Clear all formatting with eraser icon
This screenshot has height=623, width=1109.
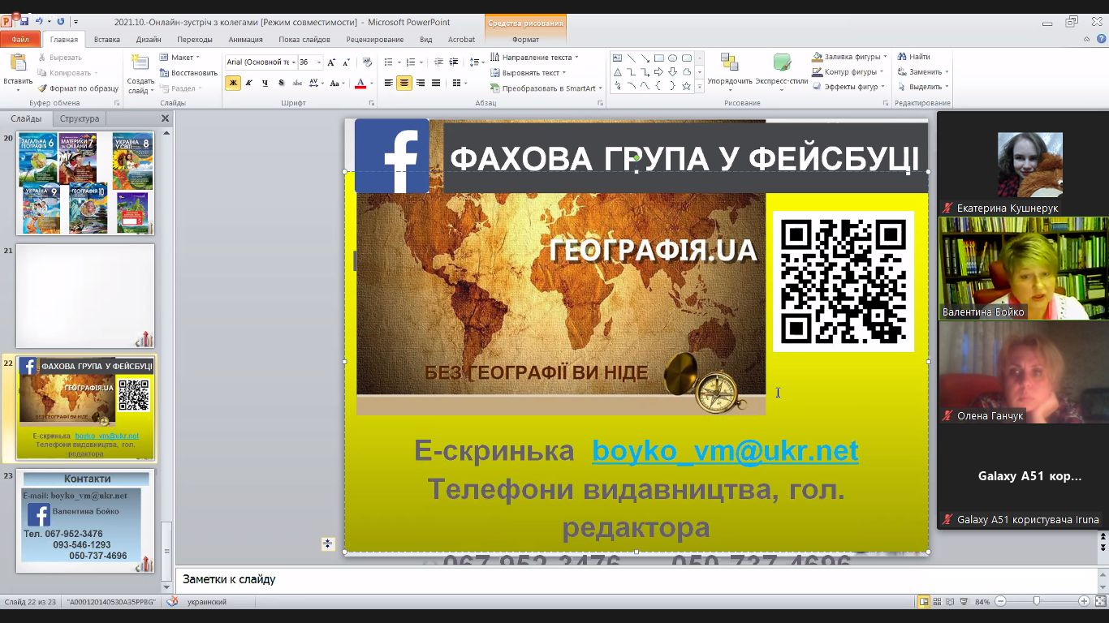tap(367, 62)
